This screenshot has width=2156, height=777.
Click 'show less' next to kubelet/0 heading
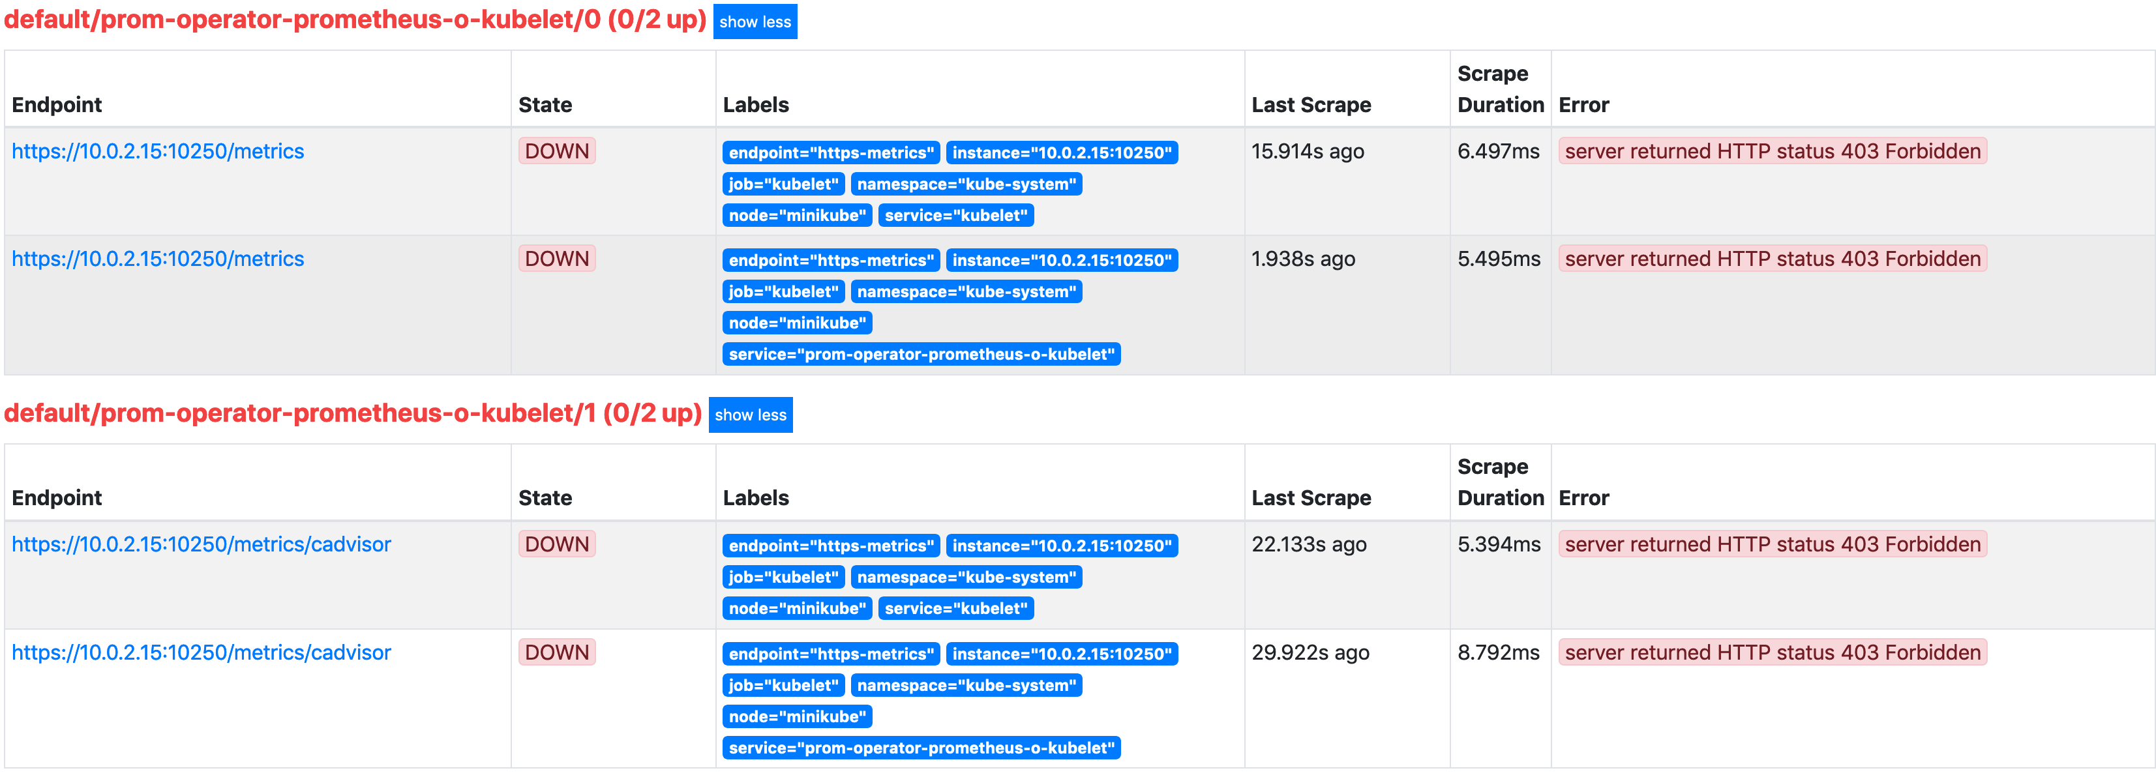click(x=754, y=22)
